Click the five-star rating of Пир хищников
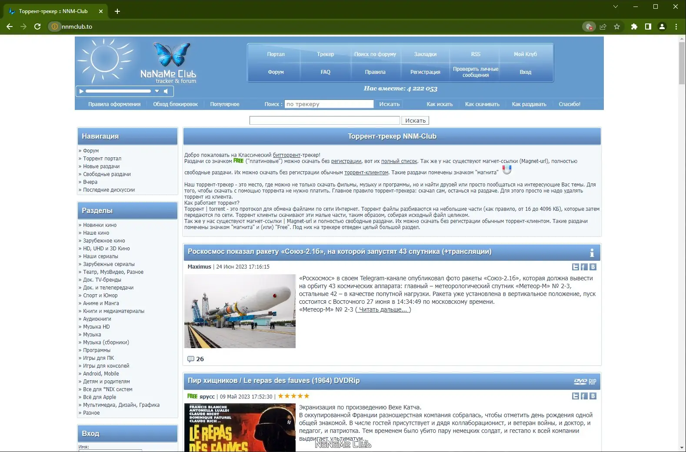 click(x=293, y=396)
